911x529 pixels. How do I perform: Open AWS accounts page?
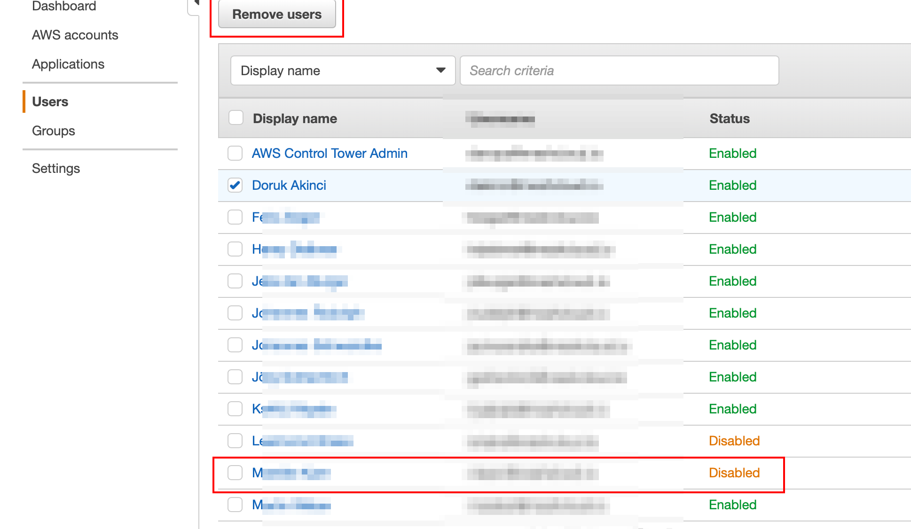coord(75,35)
